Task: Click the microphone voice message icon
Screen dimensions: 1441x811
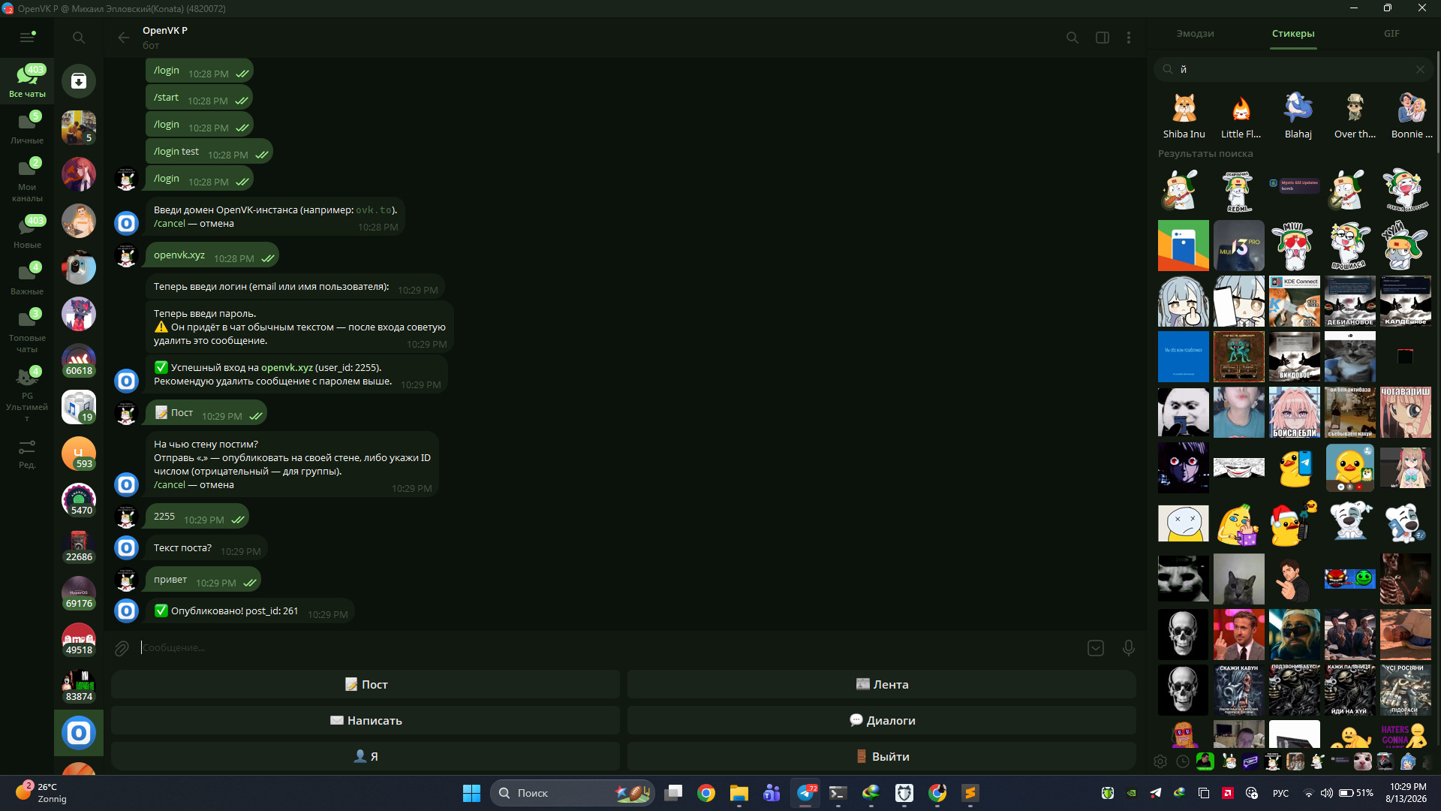Action: (x=1129, y=648)
